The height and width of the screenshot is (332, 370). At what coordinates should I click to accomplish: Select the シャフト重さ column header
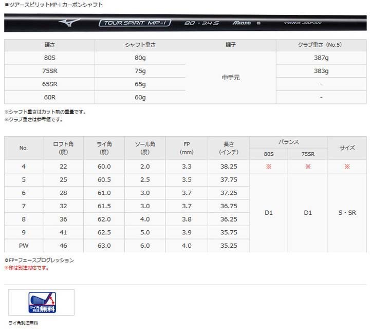click(140, 45)
